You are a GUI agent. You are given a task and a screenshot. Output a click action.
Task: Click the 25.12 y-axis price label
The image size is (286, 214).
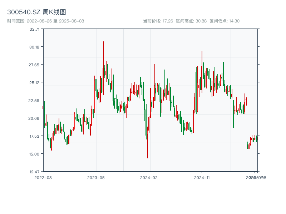34,83
